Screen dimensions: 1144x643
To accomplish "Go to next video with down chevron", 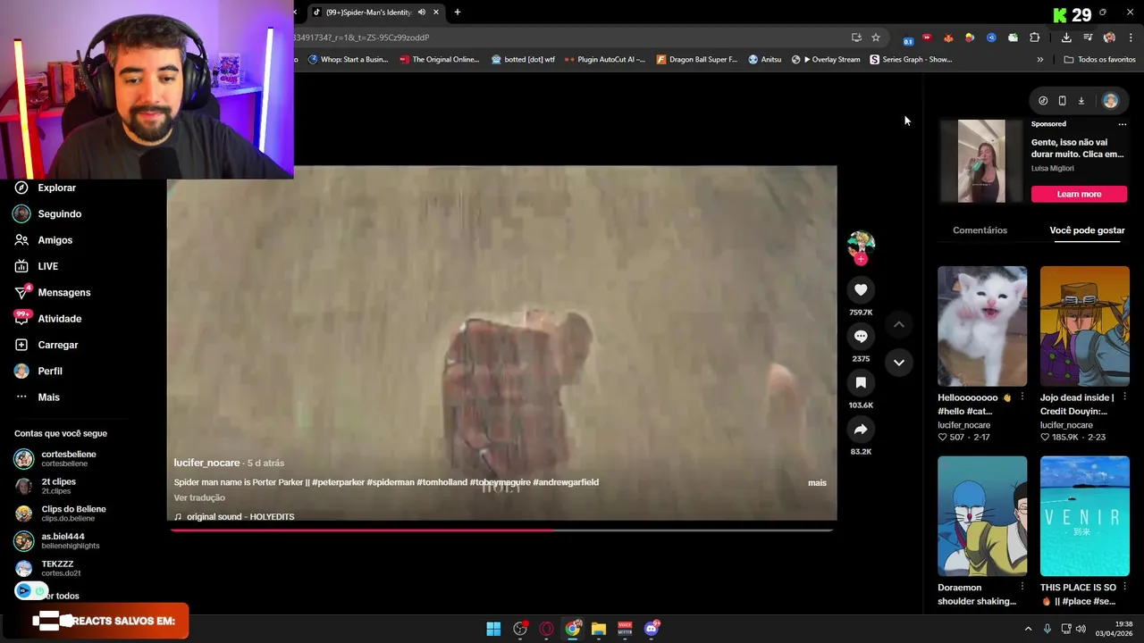I will pos(899,362).
